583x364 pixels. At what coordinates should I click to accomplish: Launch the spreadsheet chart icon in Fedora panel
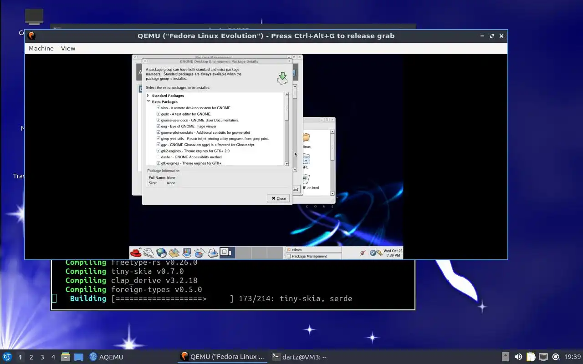(199, 253)
